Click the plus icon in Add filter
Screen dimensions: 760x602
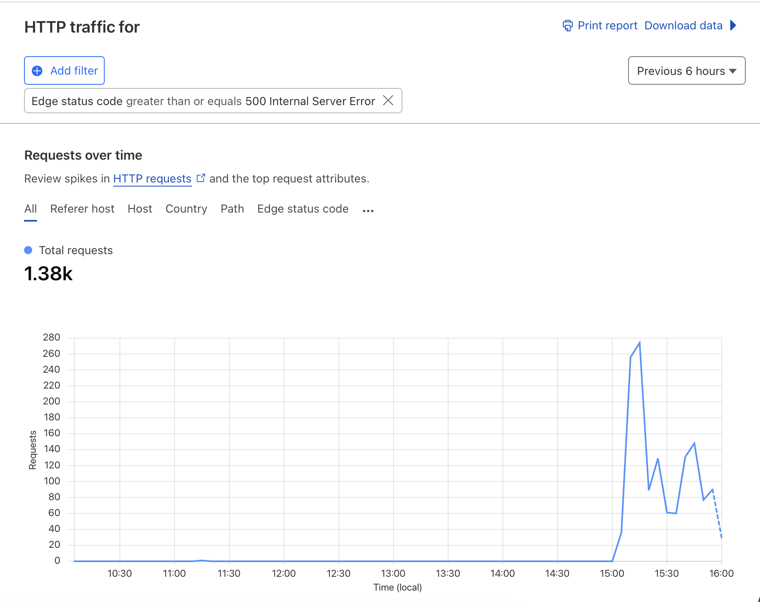click(37, 71)
